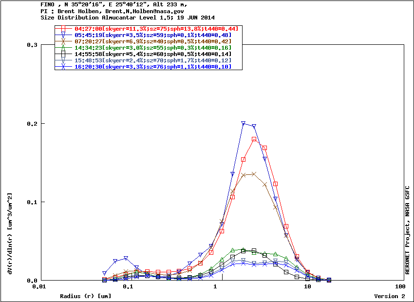Click the 100 x-axis tick label
The height and width of the screenshot is (302, 414).
(x=400, y=287)
